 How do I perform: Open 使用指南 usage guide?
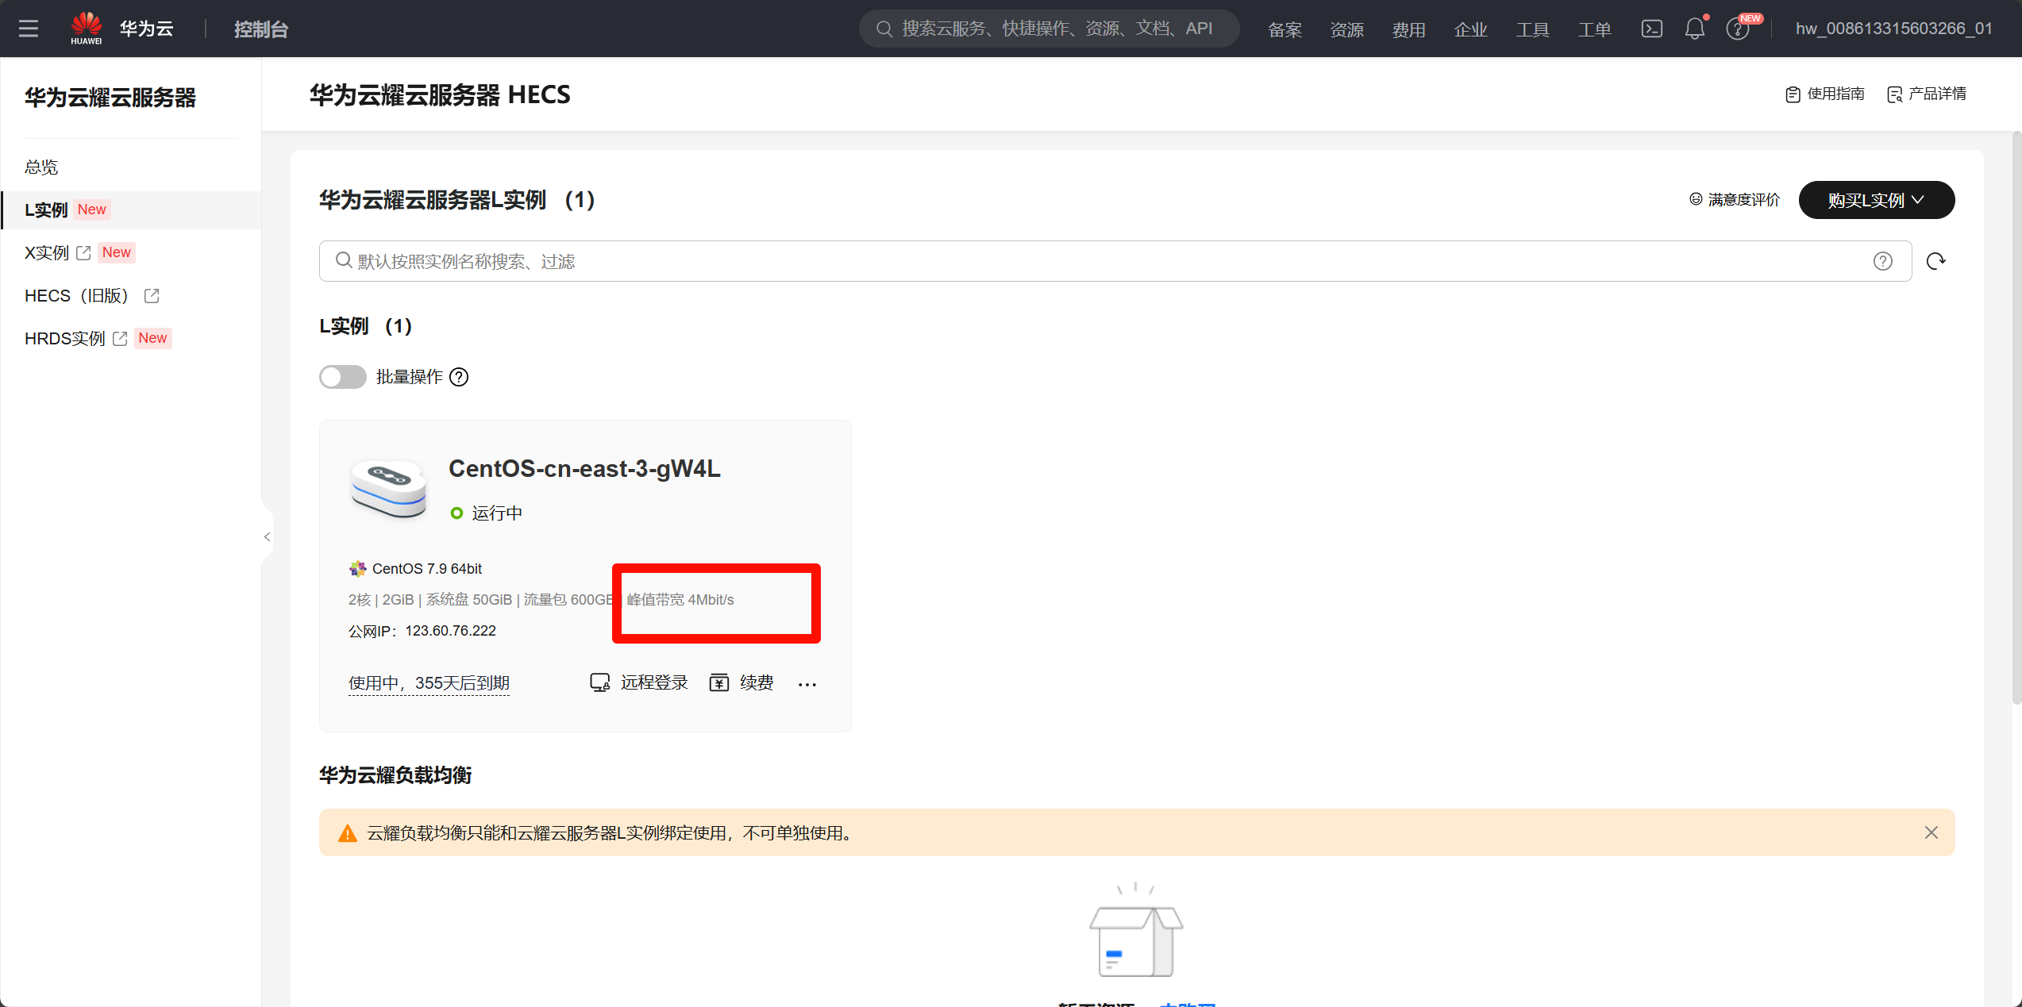point(1825,94)
